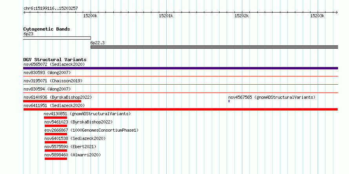This screenshot has height=174, width=349.
Task: Click the dark purple nsv6565072 bar
Action: [181, 68]
